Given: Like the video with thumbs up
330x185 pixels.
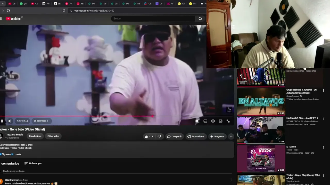Looking at the screenshot, I should point(149,136).
